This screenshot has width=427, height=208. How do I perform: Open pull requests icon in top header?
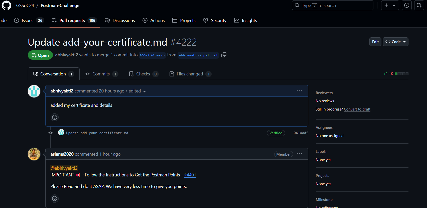419,5
